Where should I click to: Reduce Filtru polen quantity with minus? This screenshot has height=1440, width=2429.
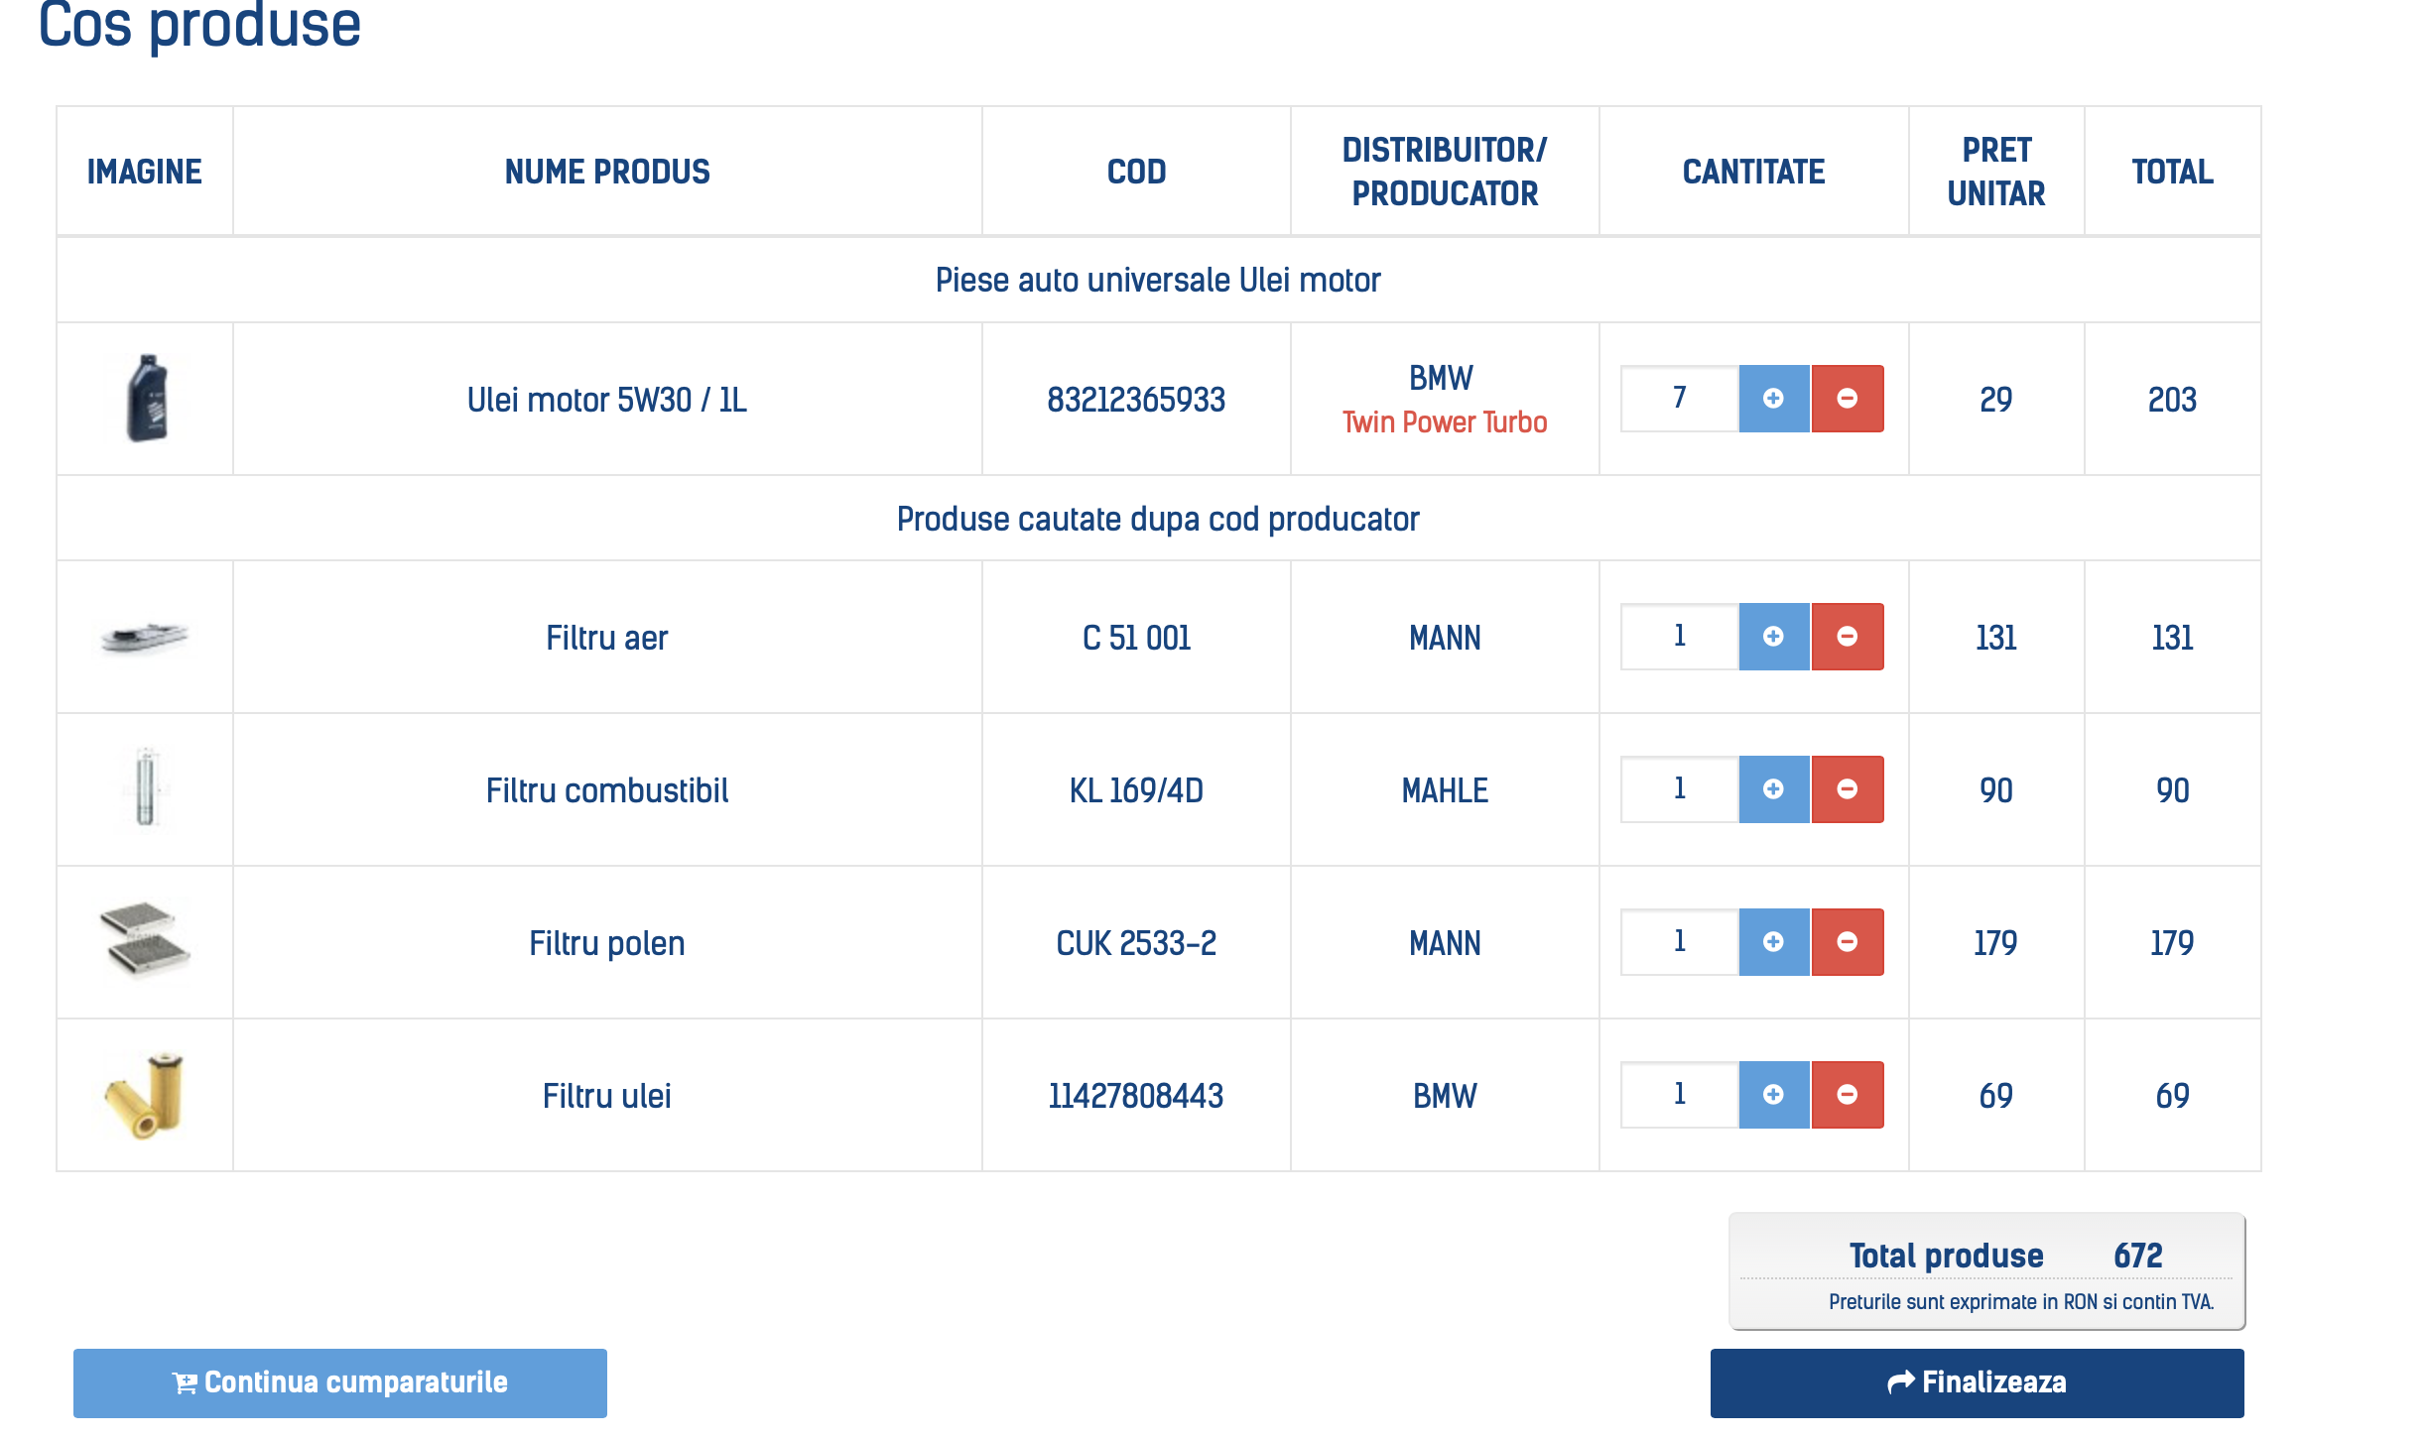(1847, 942)
